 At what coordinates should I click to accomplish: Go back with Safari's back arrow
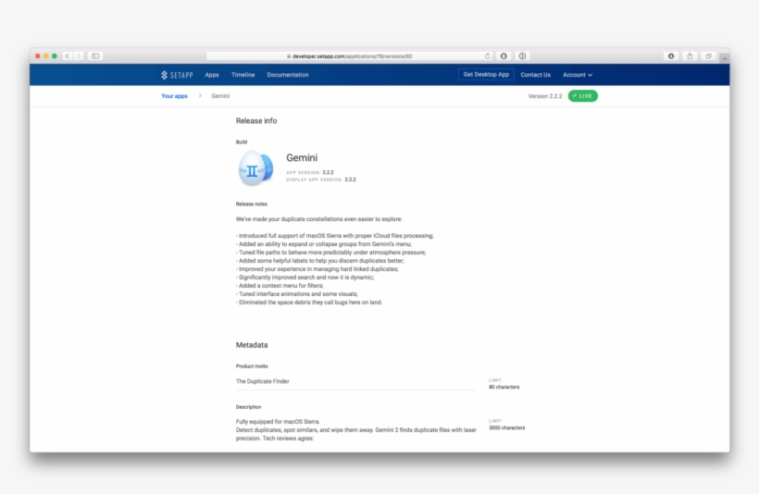coord(68,56)
